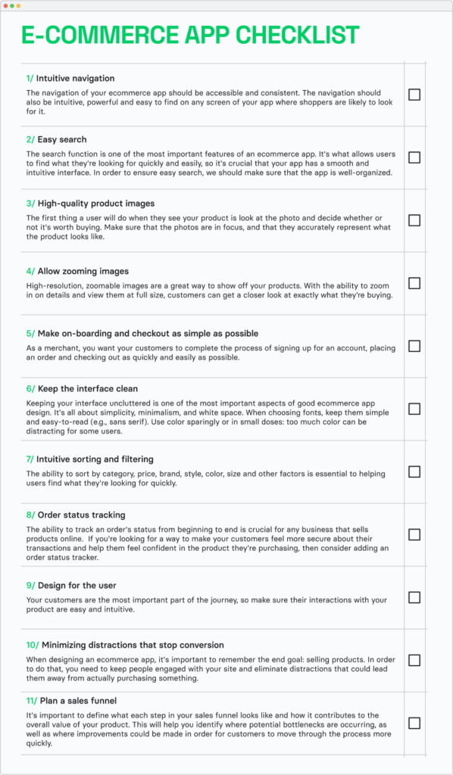Check the box for Order status tracking

[414, 534]
